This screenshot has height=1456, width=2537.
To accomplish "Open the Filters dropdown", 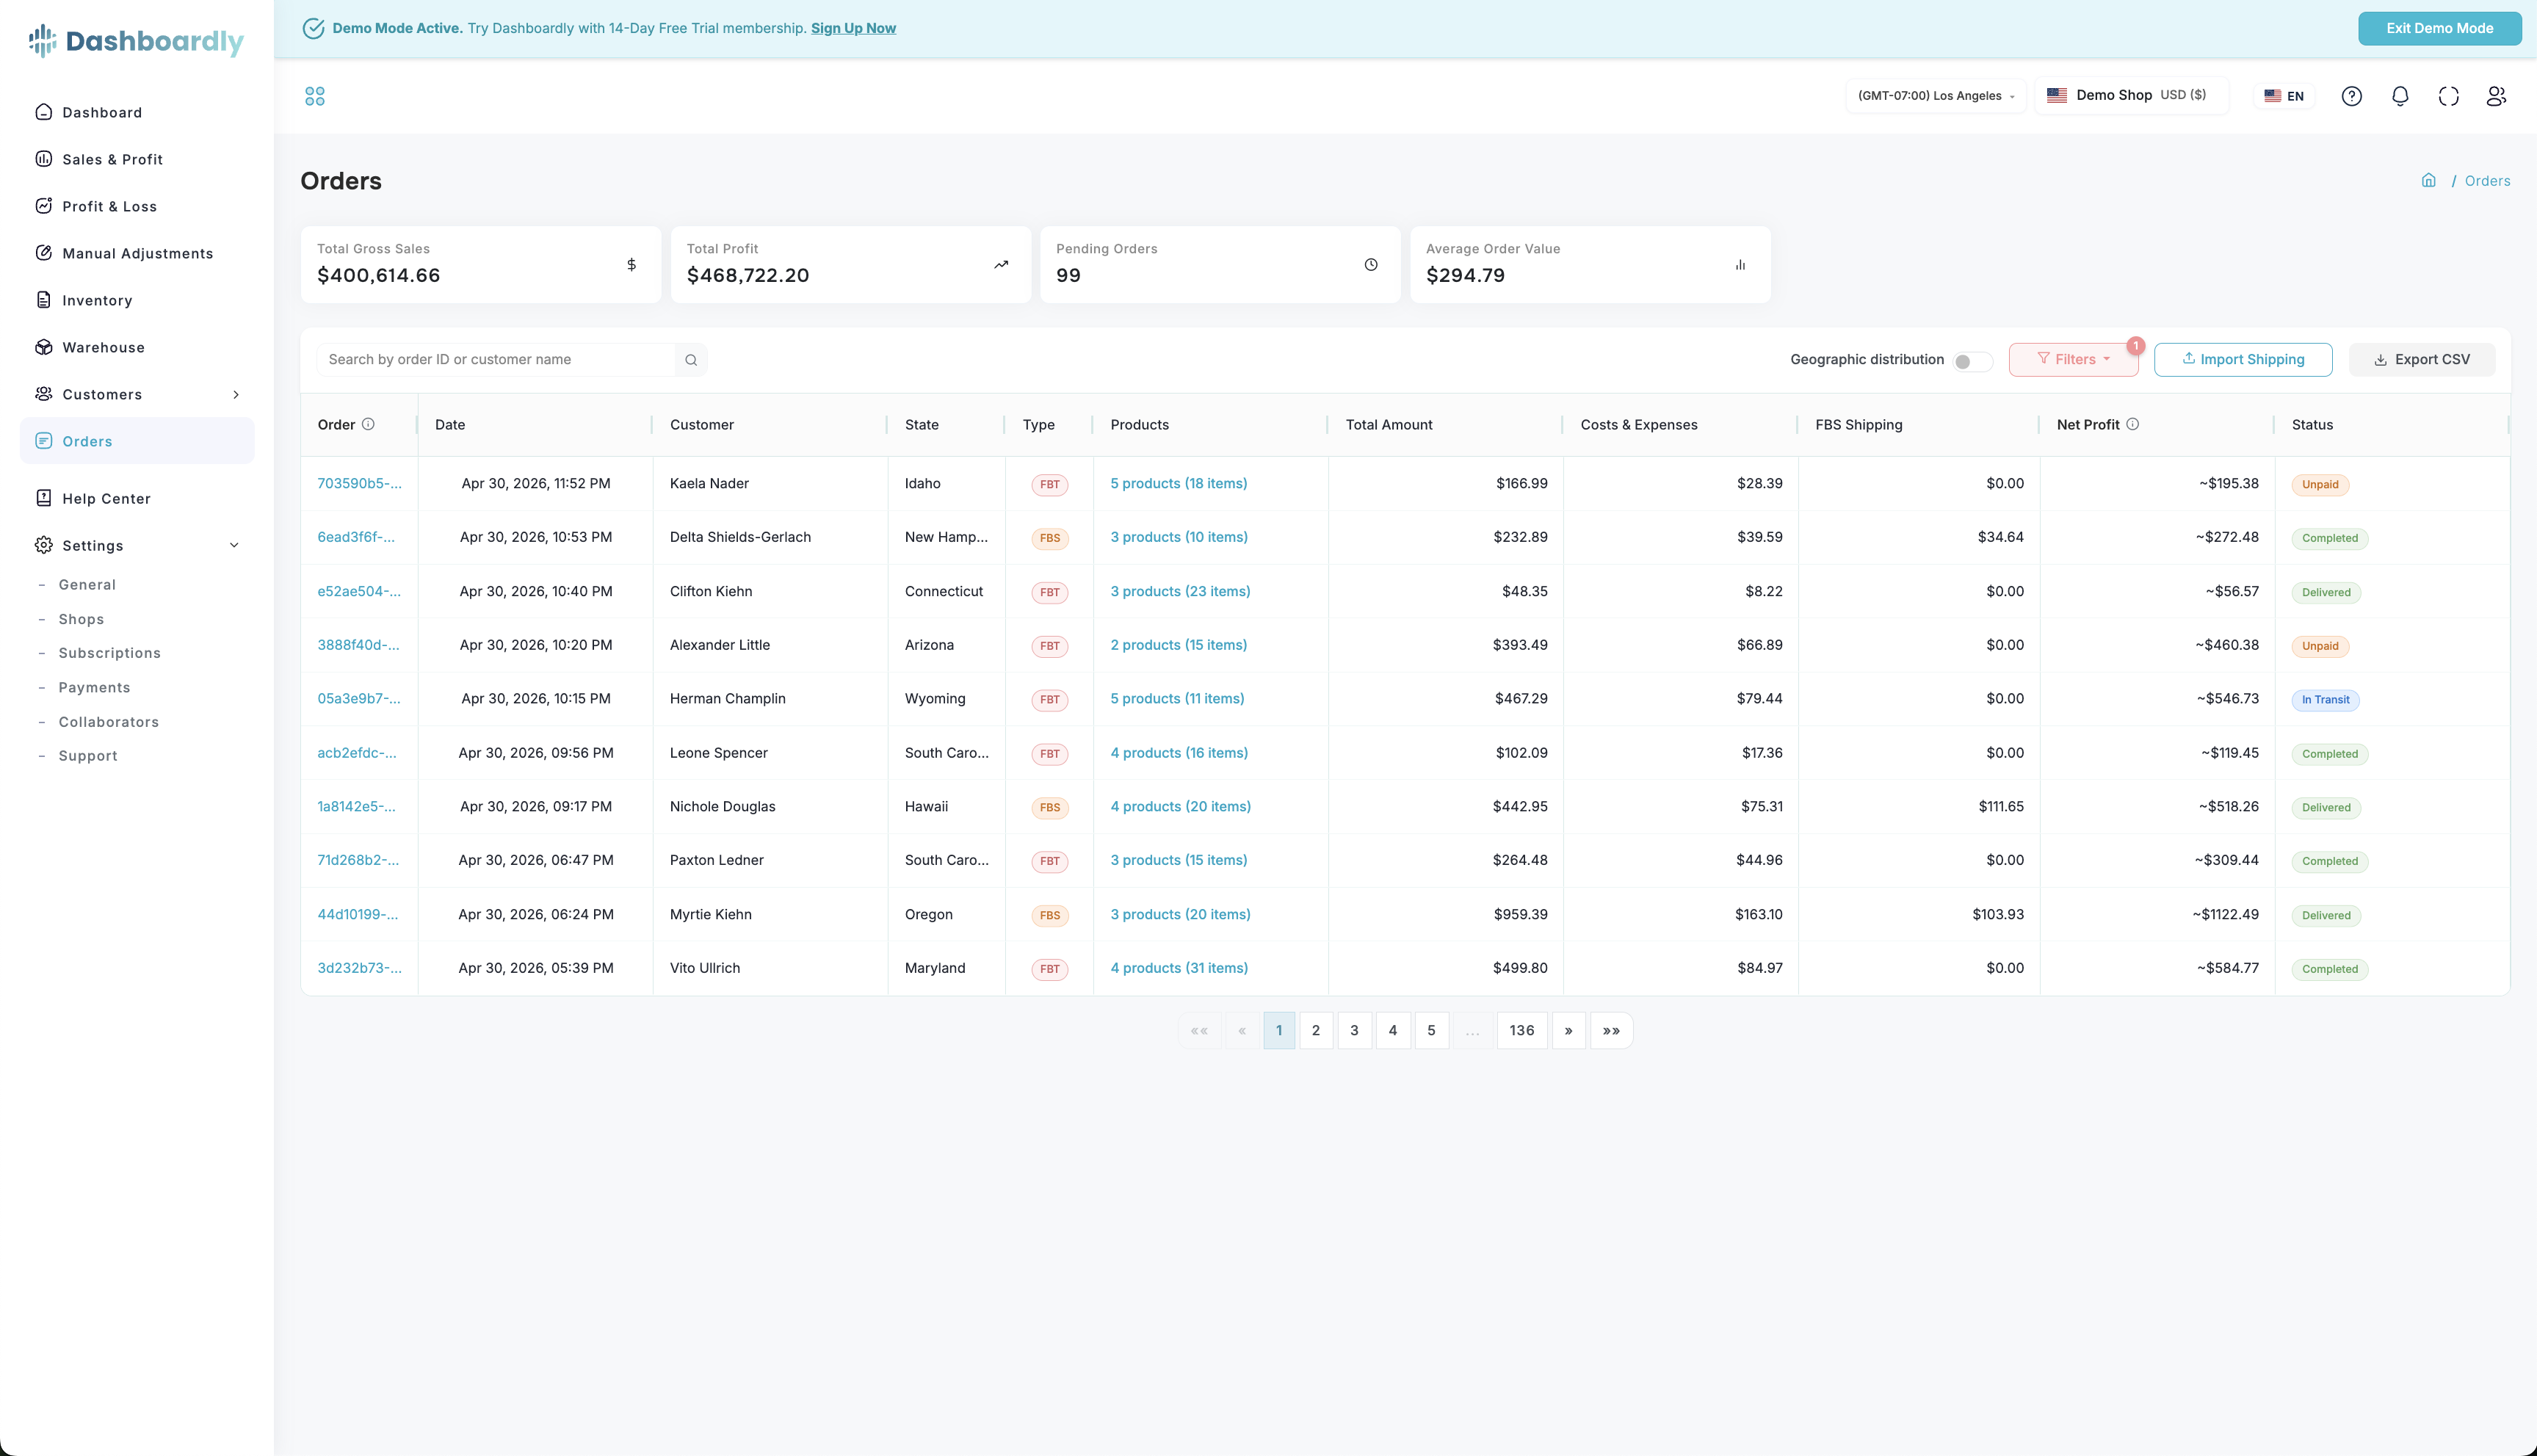I will click(2073, 360).
